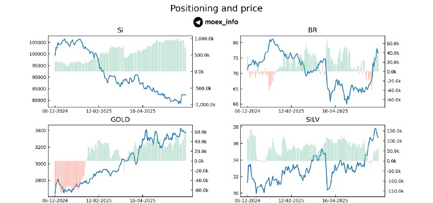The width and height of the screenshot is (433, 203).
Task: Click the 80 label on BR axis
Action: (x=235, y=43)
